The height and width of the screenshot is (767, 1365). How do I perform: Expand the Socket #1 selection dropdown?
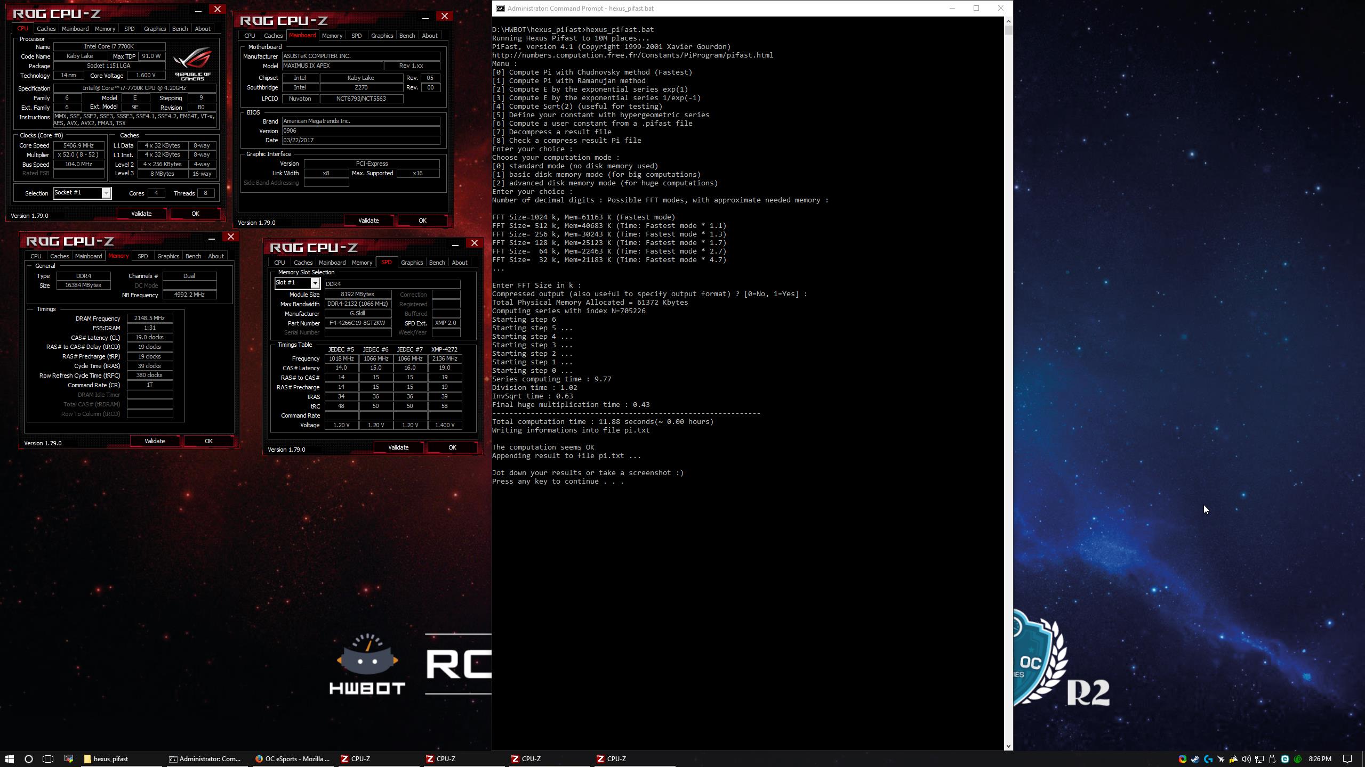(106, 193)
